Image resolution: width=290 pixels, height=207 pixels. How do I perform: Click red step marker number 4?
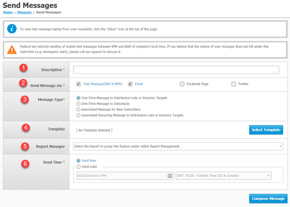coord(26,127)
